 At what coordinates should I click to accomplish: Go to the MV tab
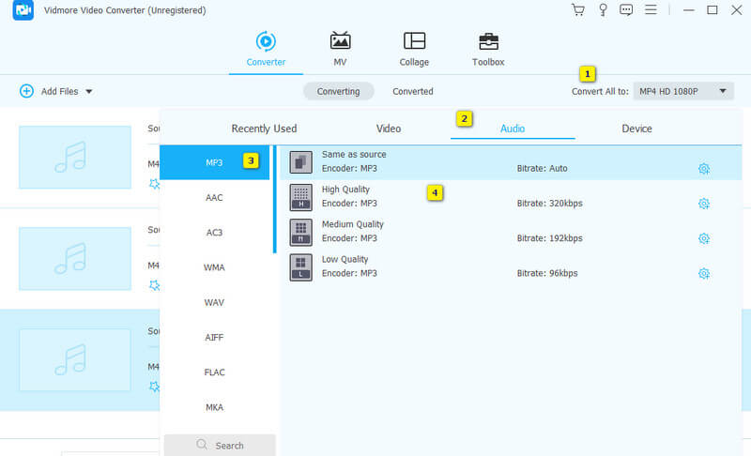340,50
